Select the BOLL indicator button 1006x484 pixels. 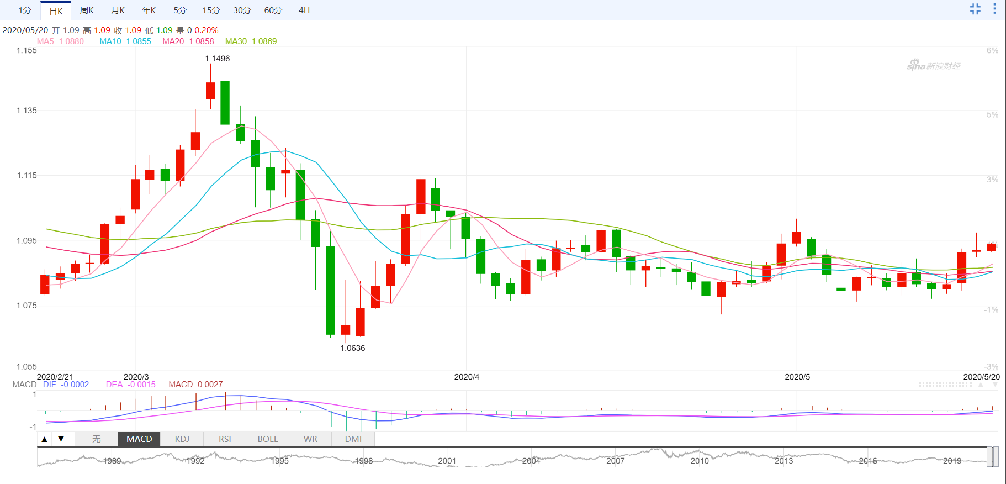268,439
